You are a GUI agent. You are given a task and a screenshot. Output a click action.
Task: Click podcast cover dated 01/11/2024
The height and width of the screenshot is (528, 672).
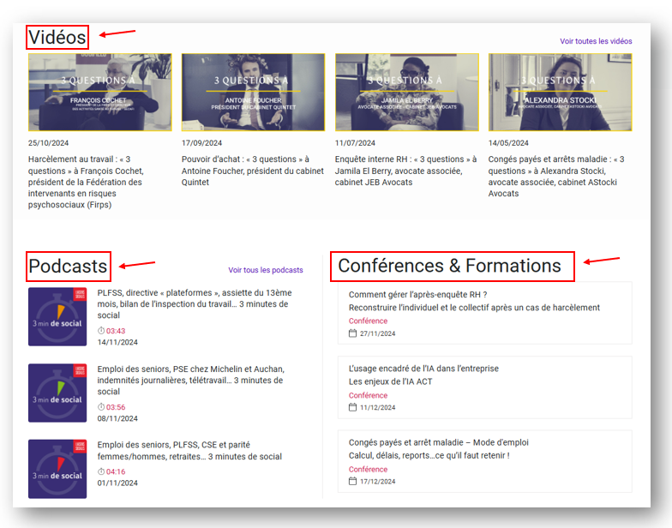point(57,469)
